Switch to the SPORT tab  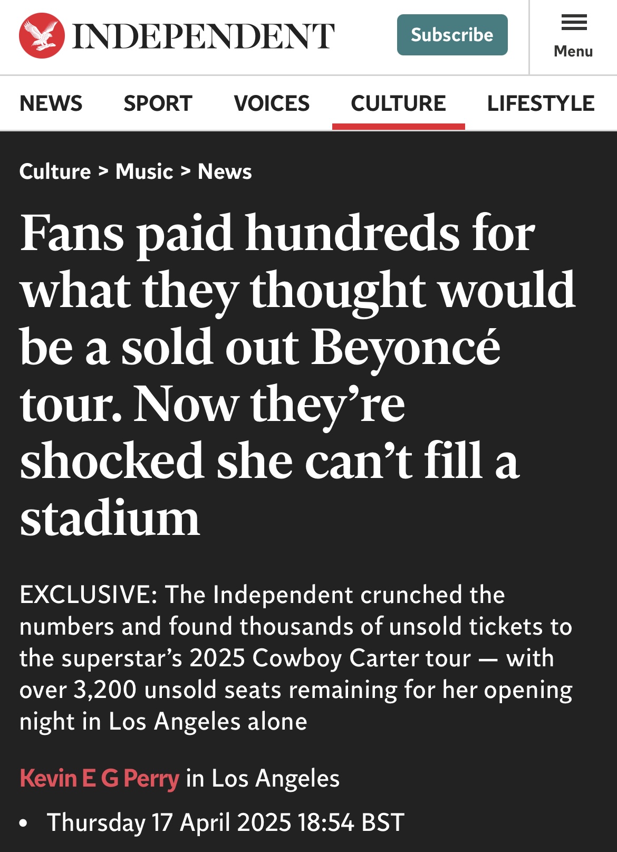(158, 103)
